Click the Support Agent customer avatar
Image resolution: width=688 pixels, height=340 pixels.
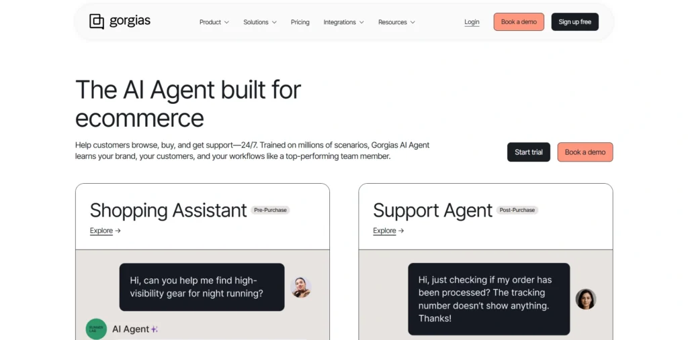tap(586, 299)
